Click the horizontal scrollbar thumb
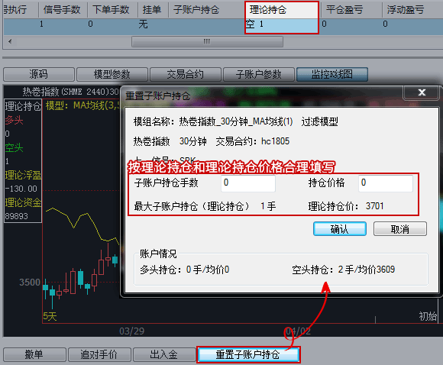The height and width of the screenshot is (365, 443). [207, 41]
